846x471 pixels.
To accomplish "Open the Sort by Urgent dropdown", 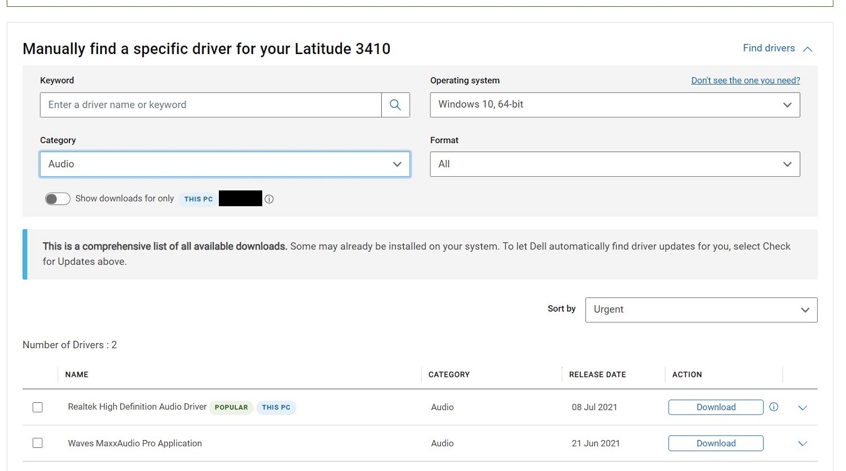I will (x=701, y=310).
